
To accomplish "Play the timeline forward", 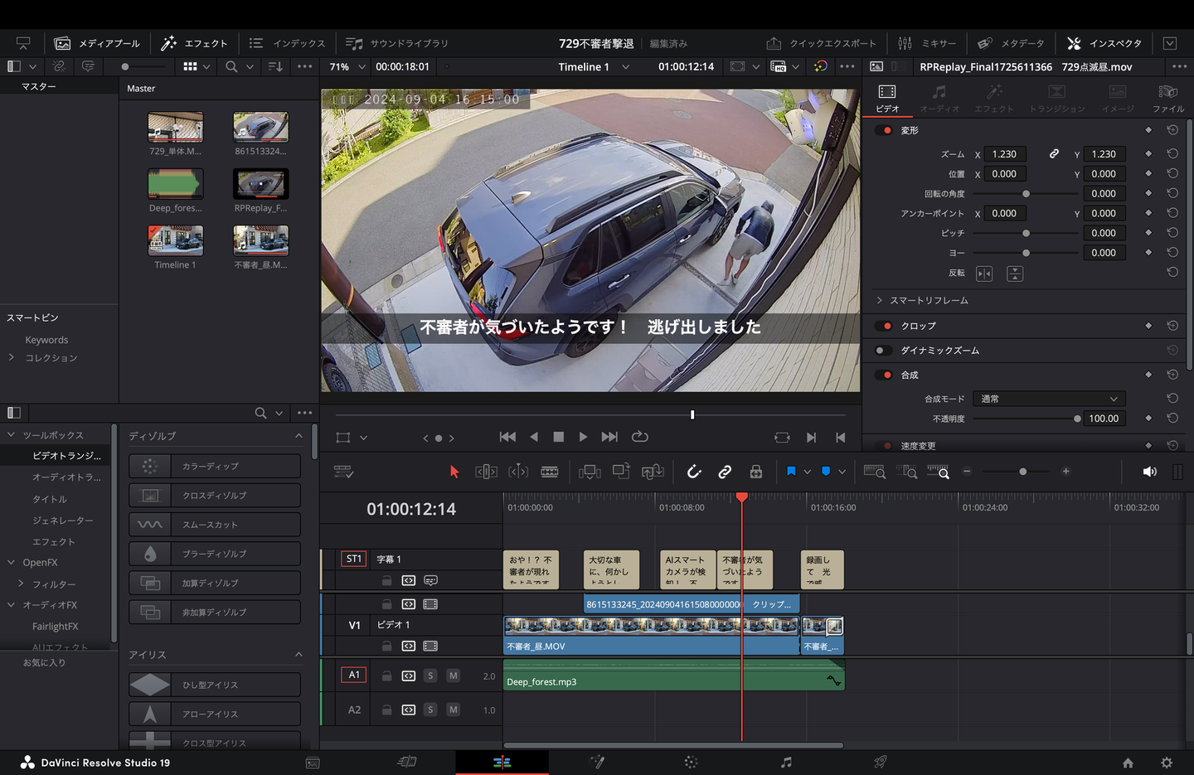I will [583, 437].
